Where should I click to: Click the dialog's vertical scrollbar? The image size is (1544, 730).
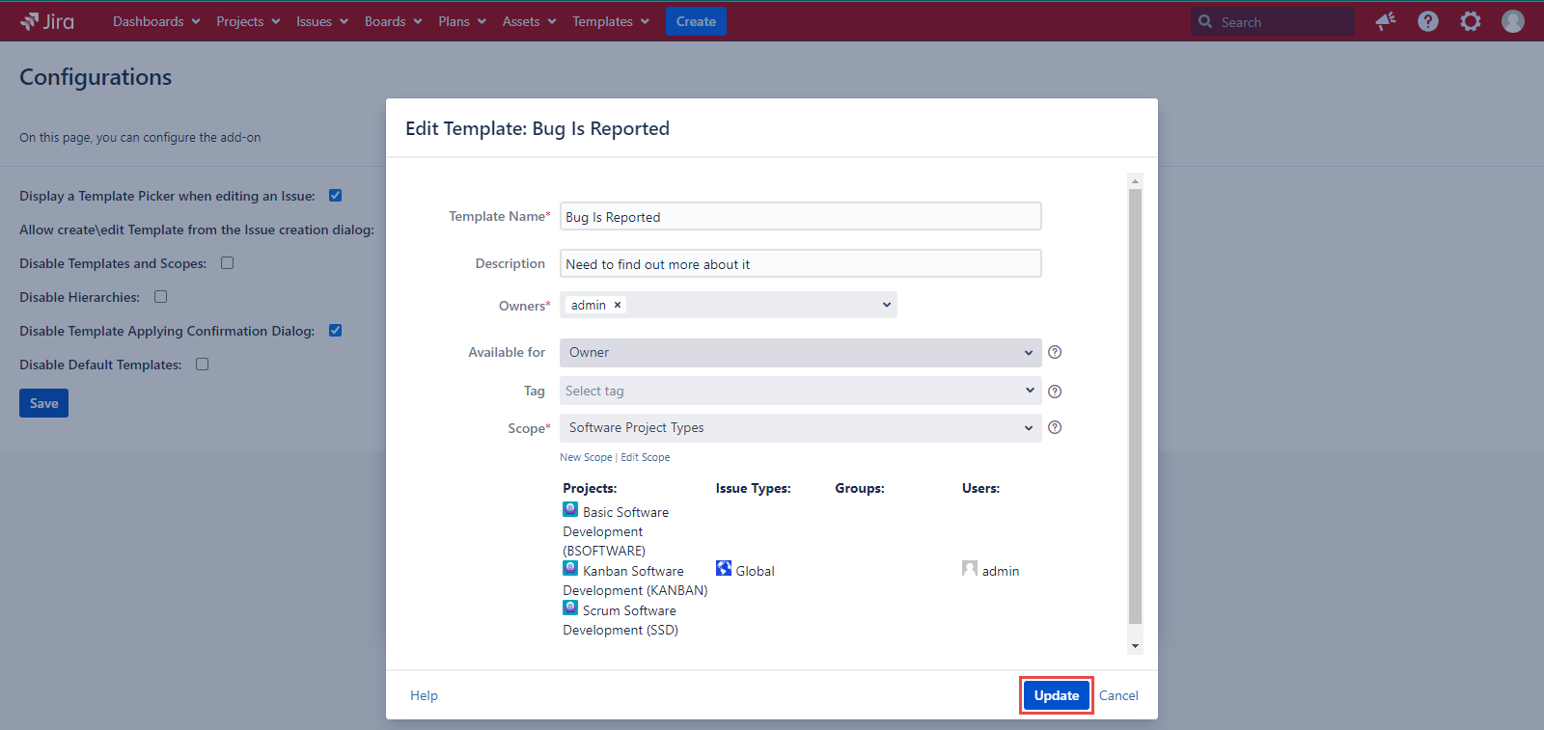(1135, 405)
